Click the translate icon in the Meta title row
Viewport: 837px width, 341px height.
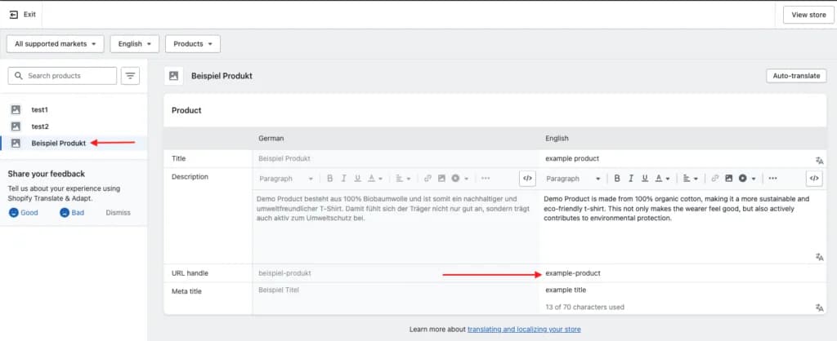[x=819, y=308]
